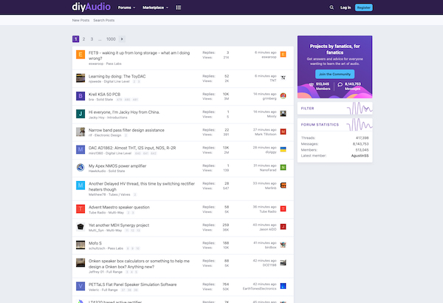Click Jacky Hoy's teal J avatar

click(80, 114)
